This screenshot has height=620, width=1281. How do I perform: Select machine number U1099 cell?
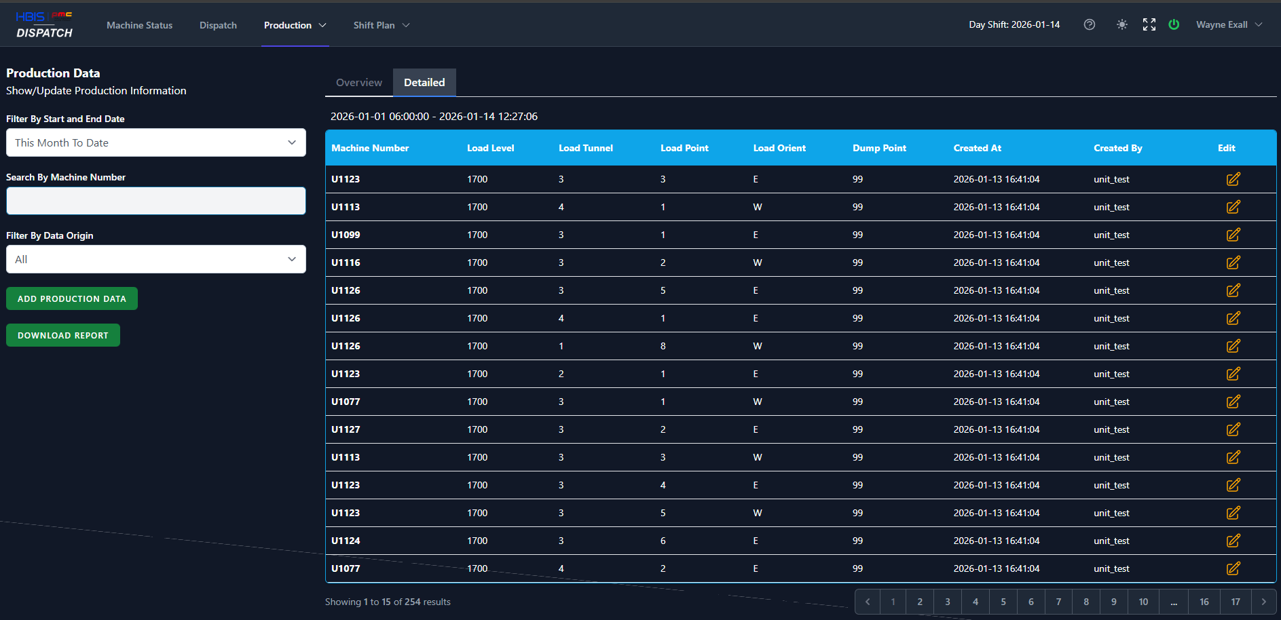346,235
